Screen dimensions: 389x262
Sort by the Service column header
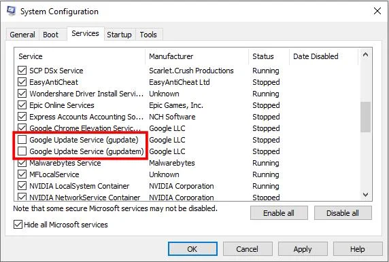pyautogui.click(x=80, y=56)
